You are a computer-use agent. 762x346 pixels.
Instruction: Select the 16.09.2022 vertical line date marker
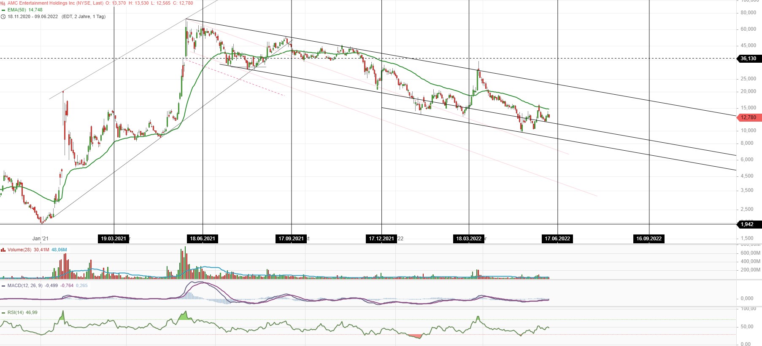click(649, 239)
